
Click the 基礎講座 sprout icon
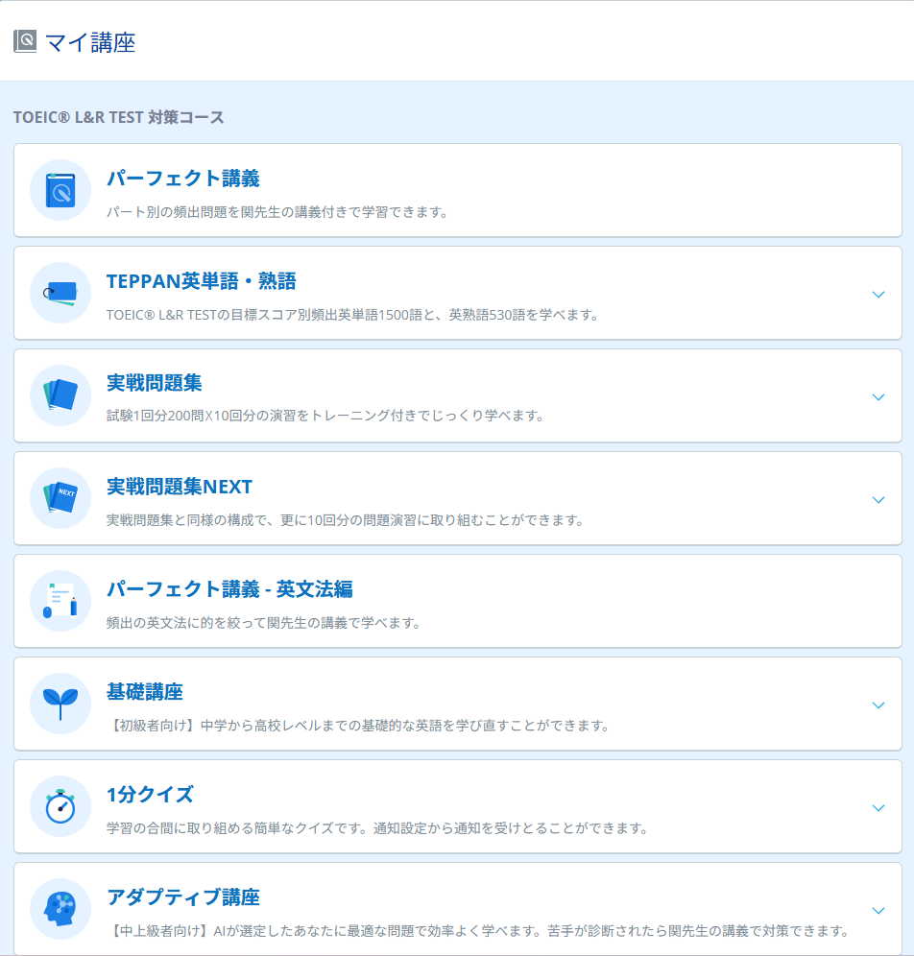pos(60,704)
